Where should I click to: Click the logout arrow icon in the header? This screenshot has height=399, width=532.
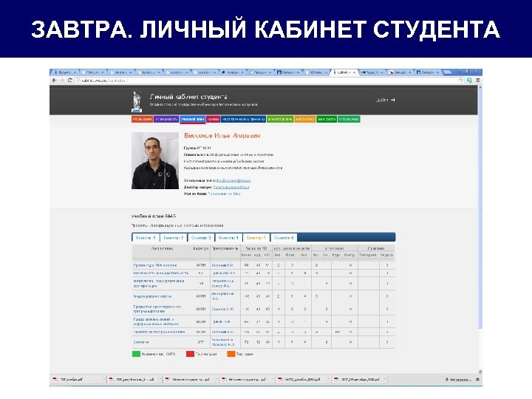(x=393, y=100)
